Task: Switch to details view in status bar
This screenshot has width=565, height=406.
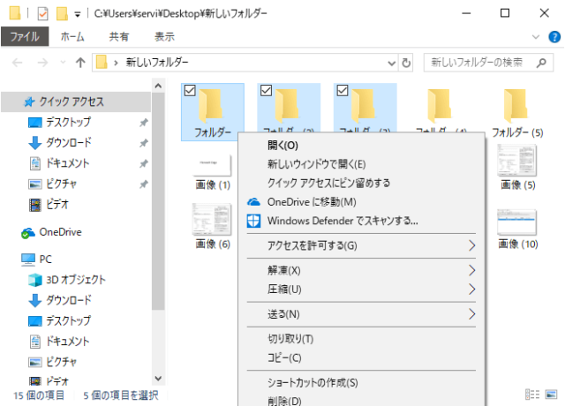Action: [x=532, y=395]
